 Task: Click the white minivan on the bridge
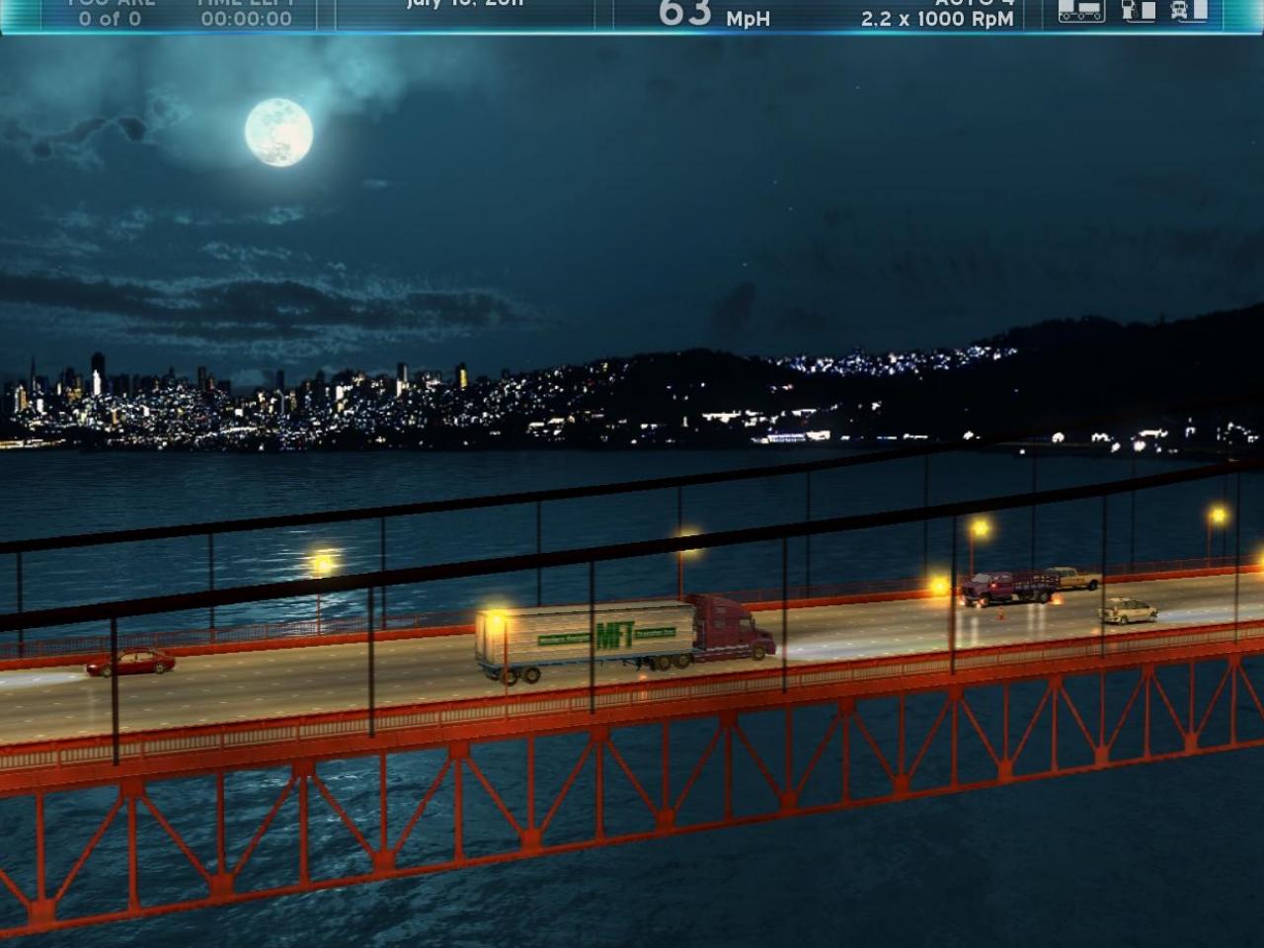tap(1129, 611)
